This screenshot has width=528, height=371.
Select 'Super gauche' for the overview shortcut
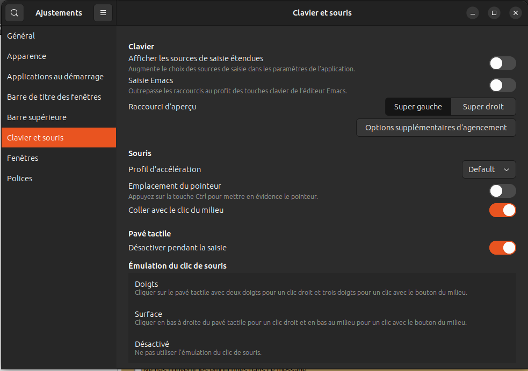tap(418, 106)
